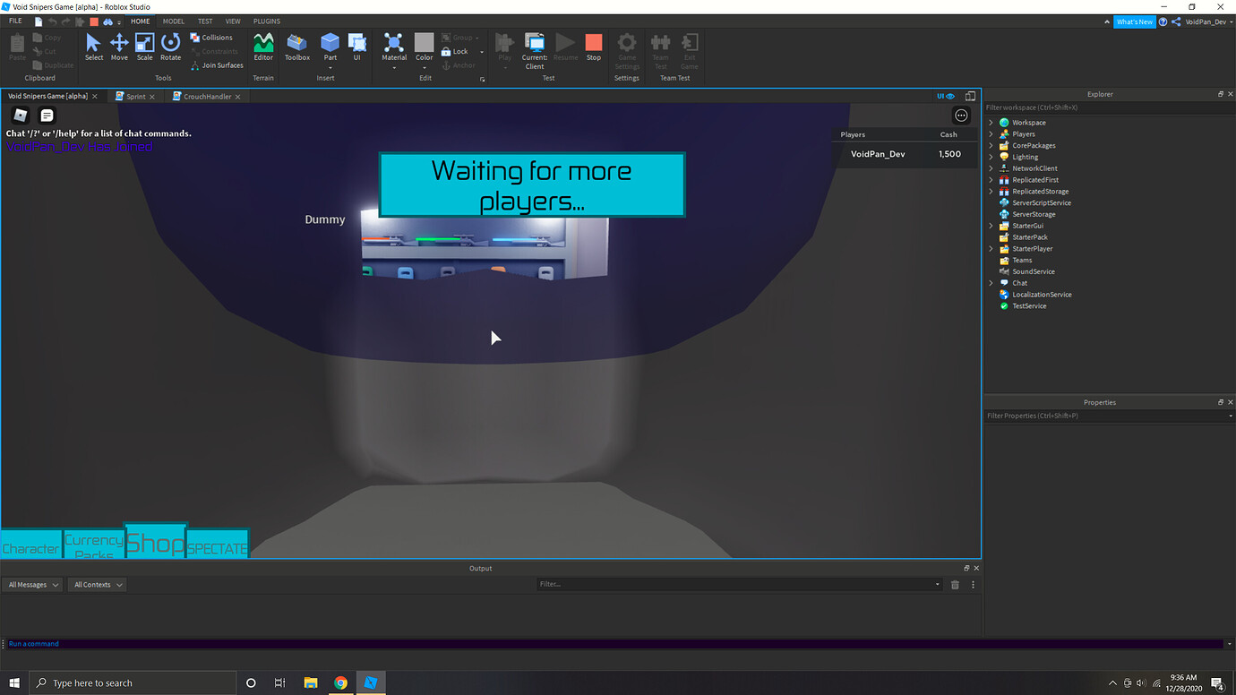Toggle Anchor for the selection
Screen dimensions: 1236x695
460,64
